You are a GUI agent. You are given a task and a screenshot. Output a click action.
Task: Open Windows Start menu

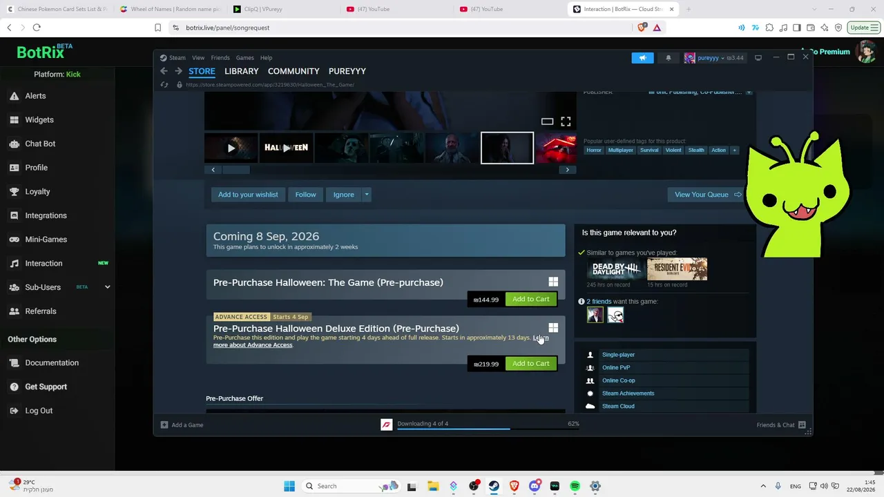[289, 486]
